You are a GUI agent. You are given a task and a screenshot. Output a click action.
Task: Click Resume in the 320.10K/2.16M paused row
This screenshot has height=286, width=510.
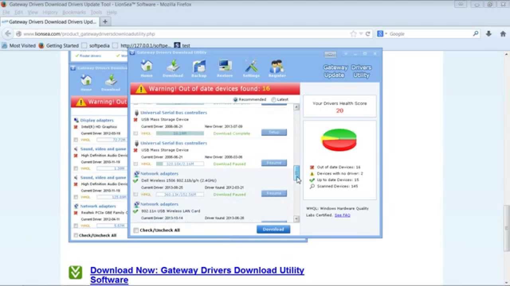pyautogui.click(x=274, y=163)
